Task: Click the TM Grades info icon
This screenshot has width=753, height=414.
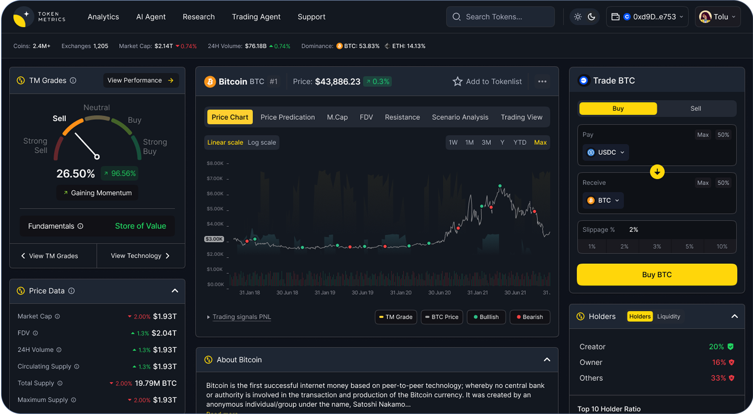Action: [x=73, y=80]
